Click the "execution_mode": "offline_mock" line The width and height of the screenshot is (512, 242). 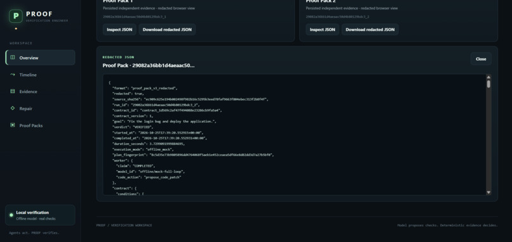point(142,149)
